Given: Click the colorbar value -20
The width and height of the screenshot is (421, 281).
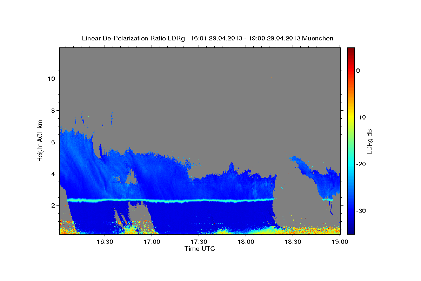Looking at the screenshot, I should (x=361, y=164).
